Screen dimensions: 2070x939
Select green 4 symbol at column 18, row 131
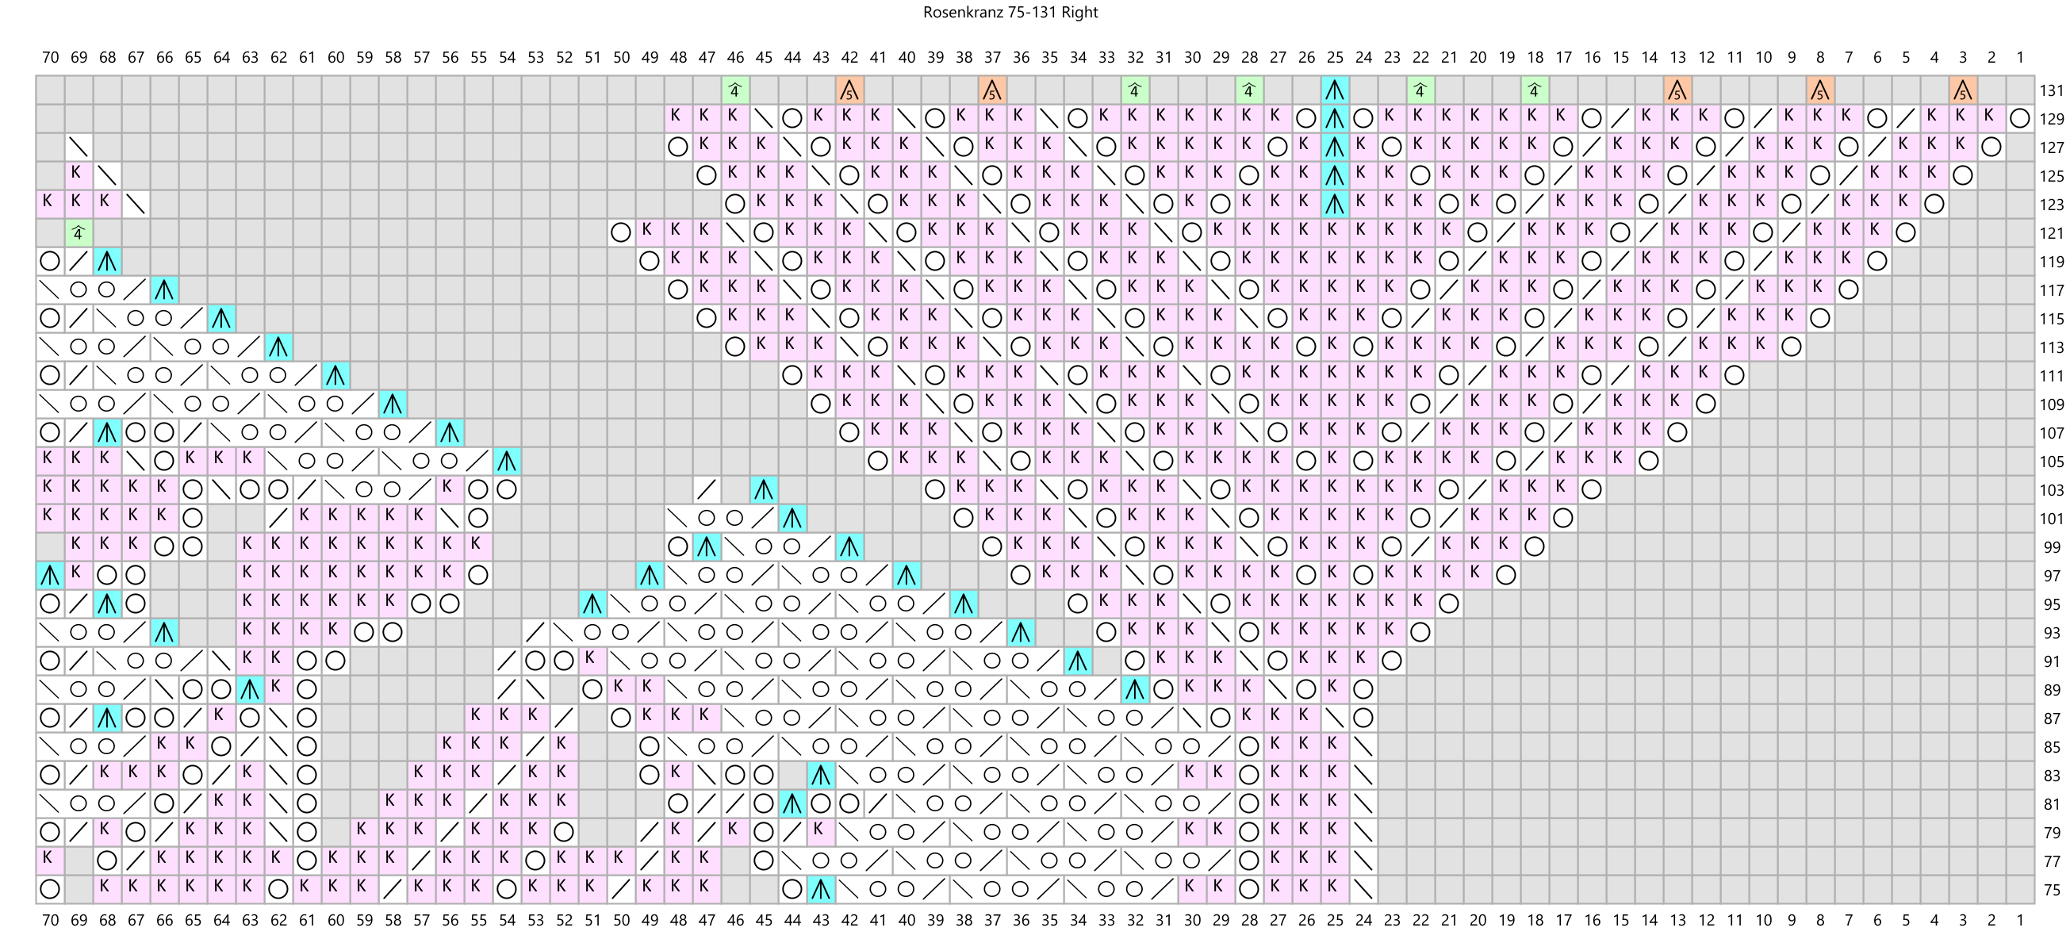click(1534, 90)
